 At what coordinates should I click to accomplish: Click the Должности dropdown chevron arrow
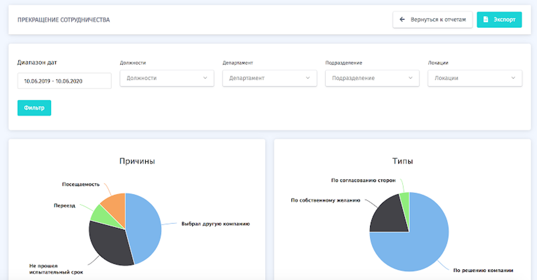[x=205, y=78]
